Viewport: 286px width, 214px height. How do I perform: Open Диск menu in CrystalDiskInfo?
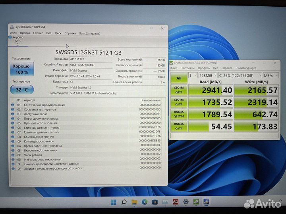[x=58, y=33]
